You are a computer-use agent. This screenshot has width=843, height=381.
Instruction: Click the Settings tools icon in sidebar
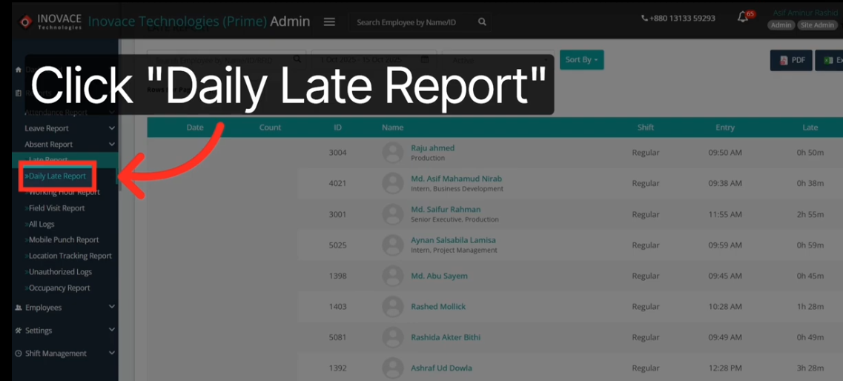click(19, 331)
